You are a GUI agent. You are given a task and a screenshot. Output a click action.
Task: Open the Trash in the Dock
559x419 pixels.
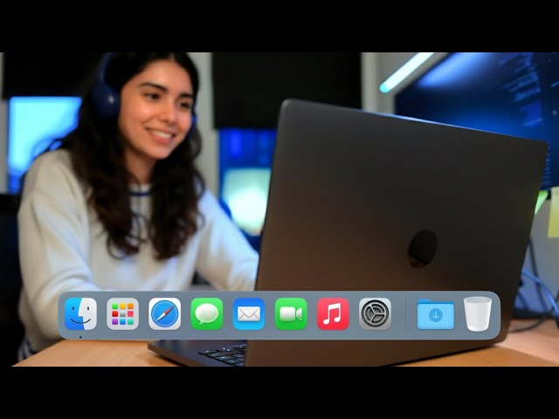[x=478, y=314]
